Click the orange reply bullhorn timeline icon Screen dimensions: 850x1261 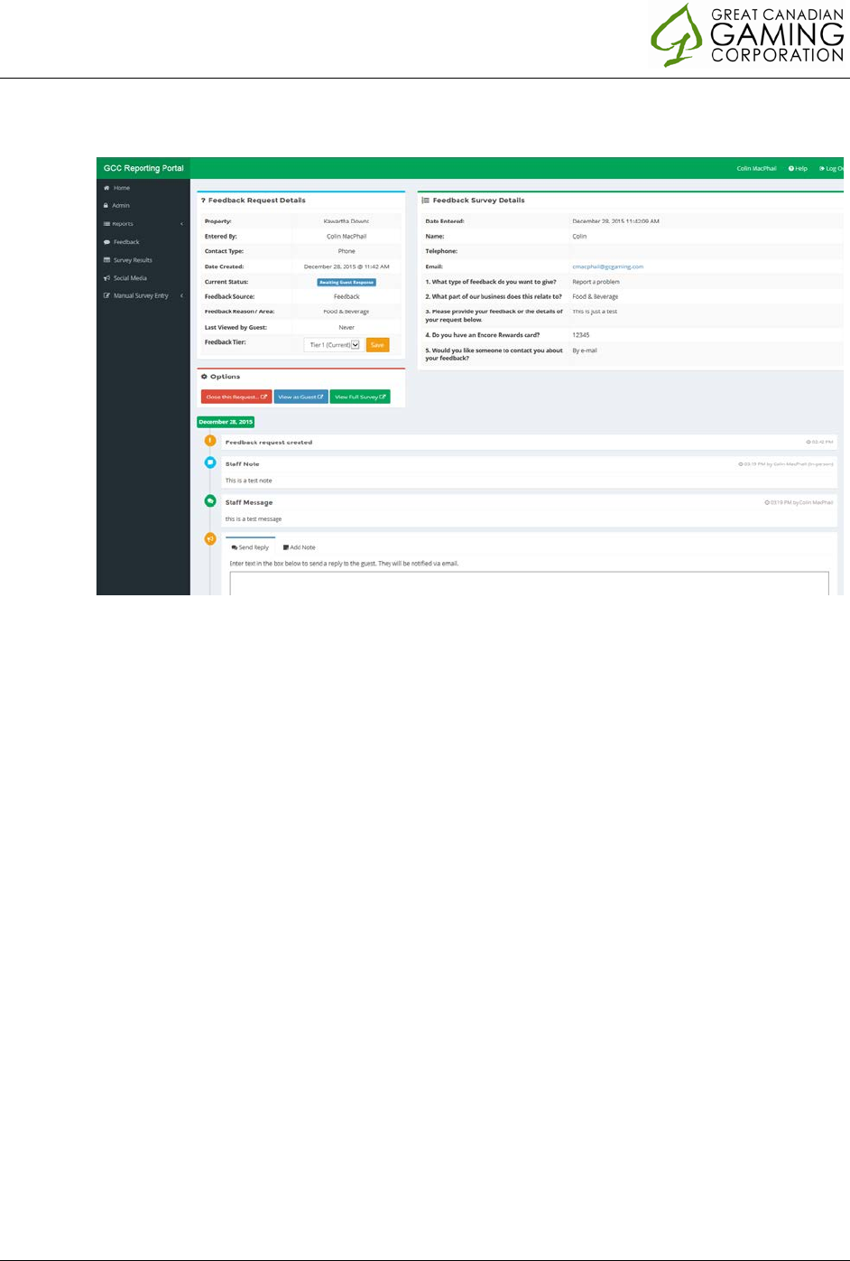(210, 539)
